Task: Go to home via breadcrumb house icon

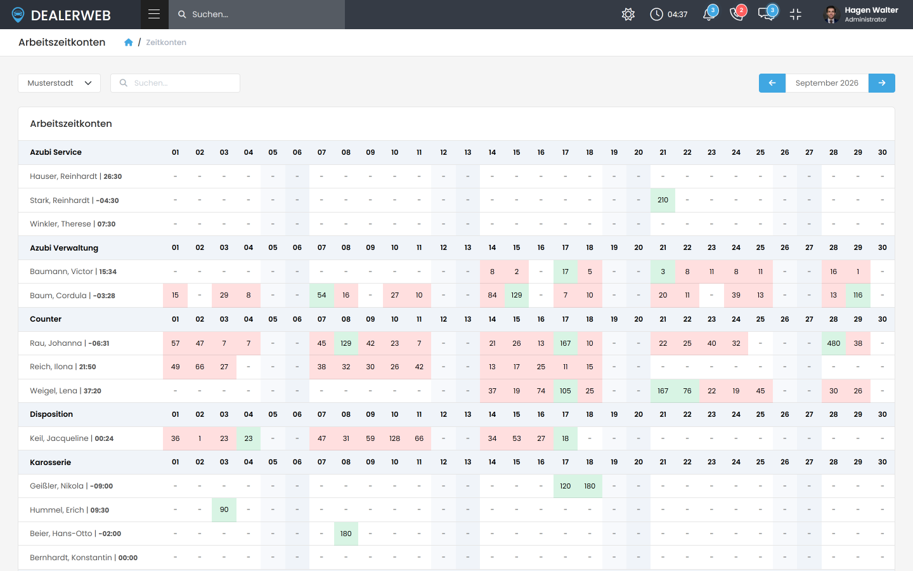Action: [129, 43]
